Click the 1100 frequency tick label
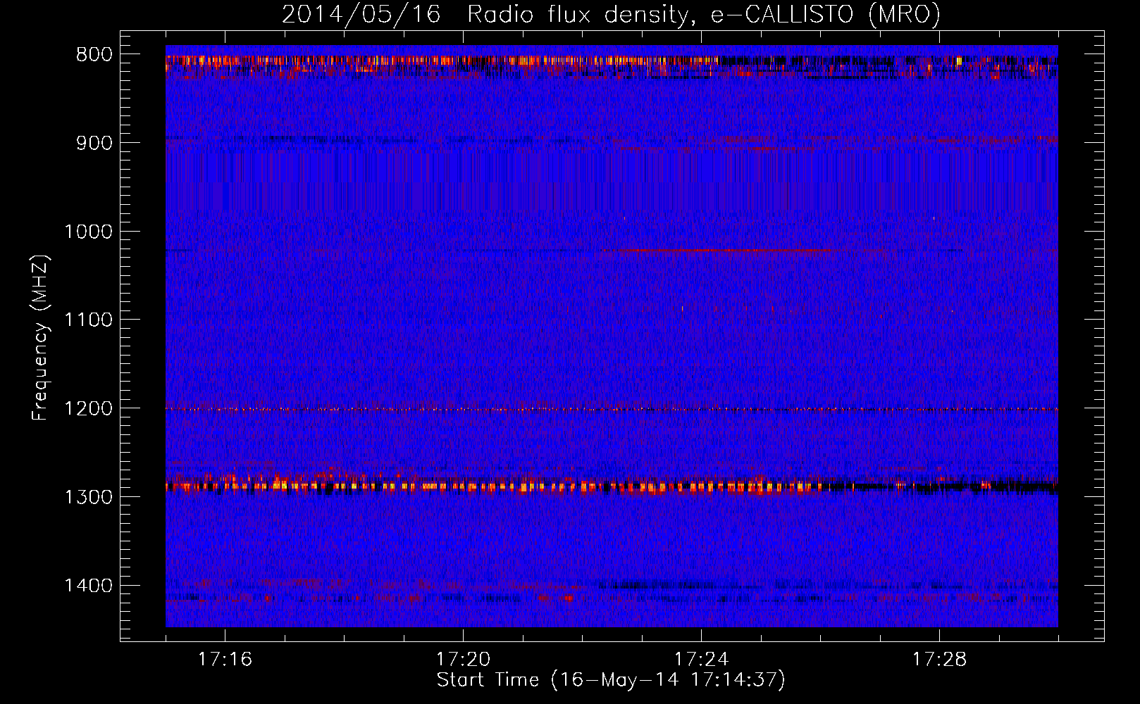This screenshot has width=1140, height=704. tap(88, 320)
